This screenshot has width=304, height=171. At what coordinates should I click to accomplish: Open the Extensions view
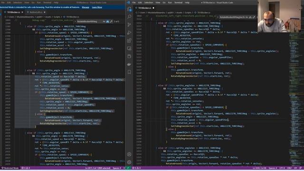click(129, 40)
